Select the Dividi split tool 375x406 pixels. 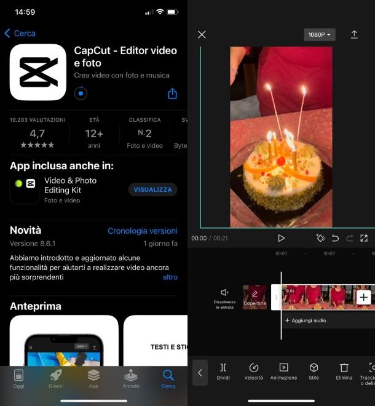point(223,372)
